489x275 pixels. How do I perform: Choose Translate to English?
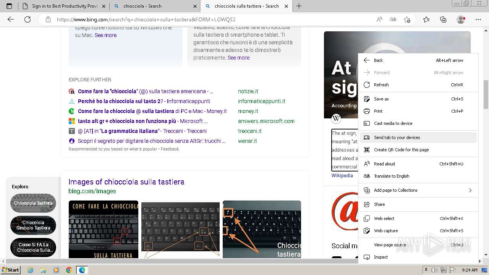pos(418,176)
